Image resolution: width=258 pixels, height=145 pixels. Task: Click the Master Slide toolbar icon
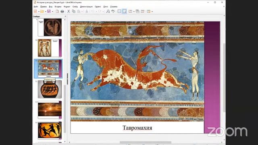pyautogui.click(x=137, y=11)
